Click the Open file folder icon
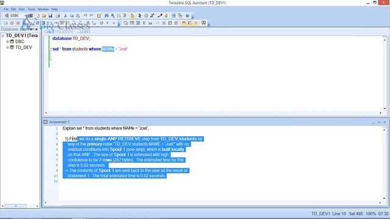The height and width of the screenshot is (219, 390). (x=44, y=16)
